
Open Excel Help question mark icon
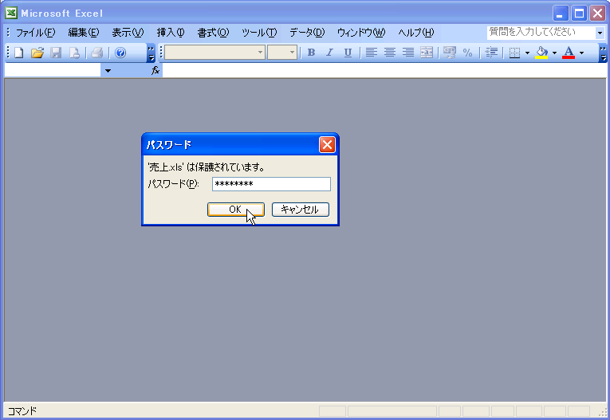tap(120, 53)
